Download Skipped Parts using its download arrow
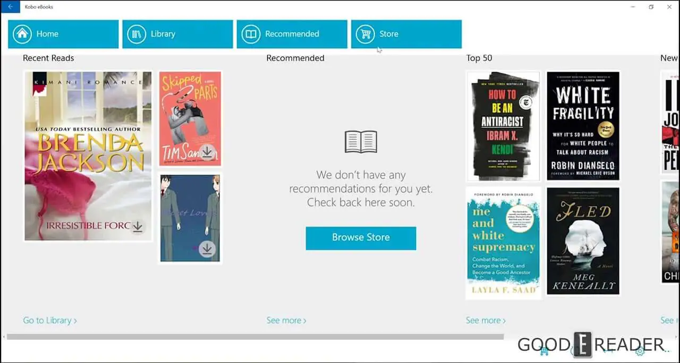The width and height of the screenshot is (680, 363). 207,152
